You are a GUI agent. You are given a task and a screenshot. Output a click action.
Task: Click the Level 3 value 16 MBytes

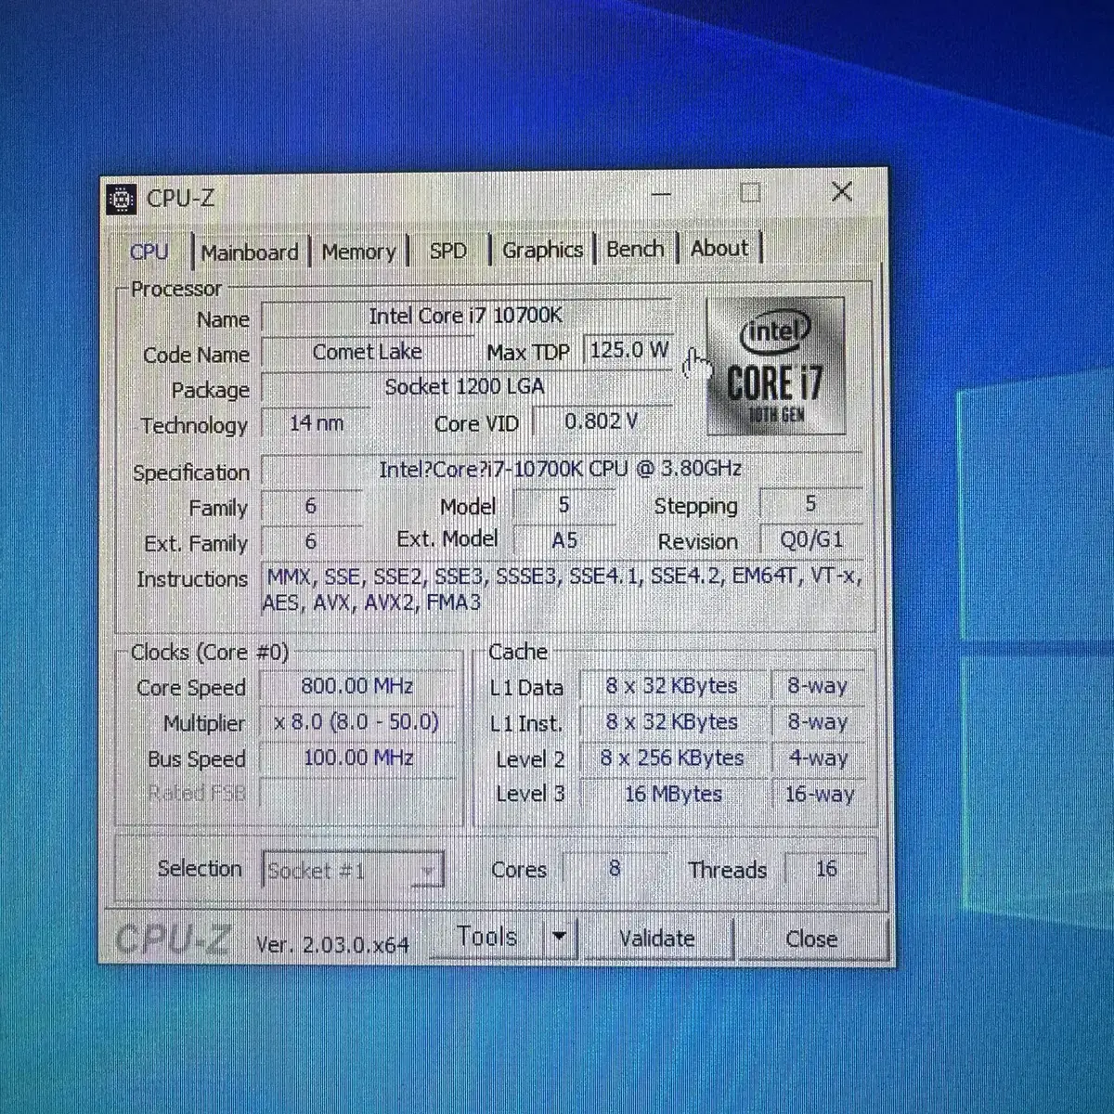click(672, 795)
